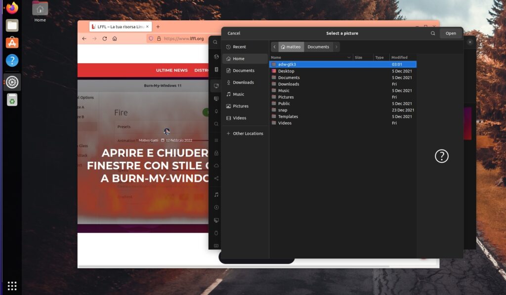The width and height of the screenshot is (506, 295).
Task: Click the Cancel button in the file dialog
Action: (234, 33)
